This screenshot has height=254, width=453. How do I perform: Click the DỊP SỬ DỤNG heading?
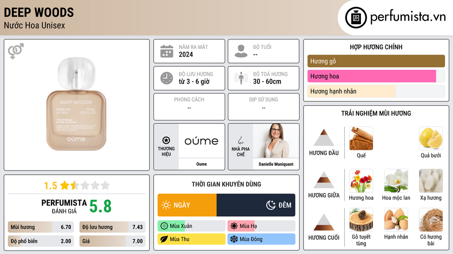tap(264, 100)
